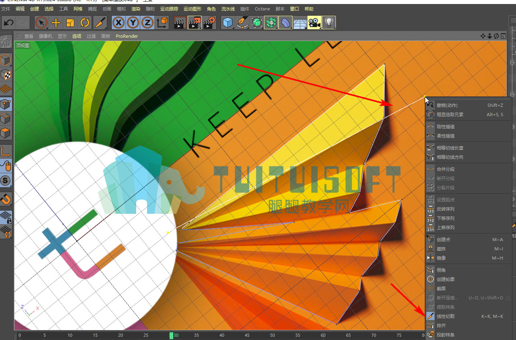Open Render Settings gear clapperboard
Screen dimensions: 516x340
point(209,23)
